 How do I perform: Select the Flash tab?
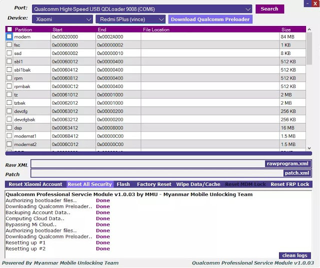click(x=123, y=184)
